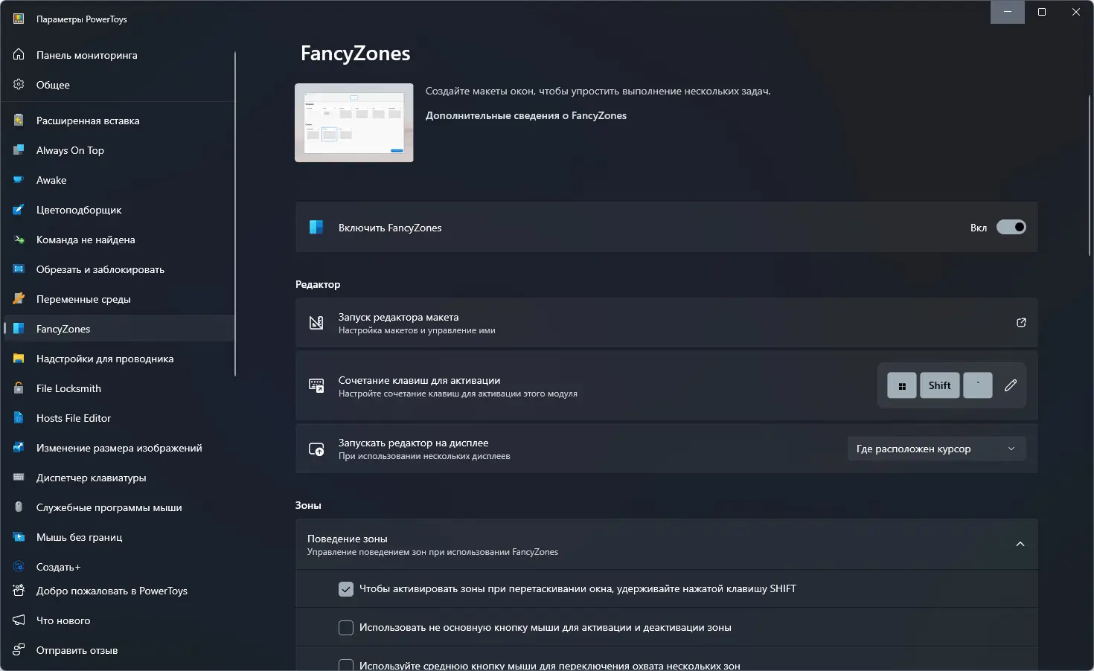Click the Dashboard home icon in sidebar

19,54
